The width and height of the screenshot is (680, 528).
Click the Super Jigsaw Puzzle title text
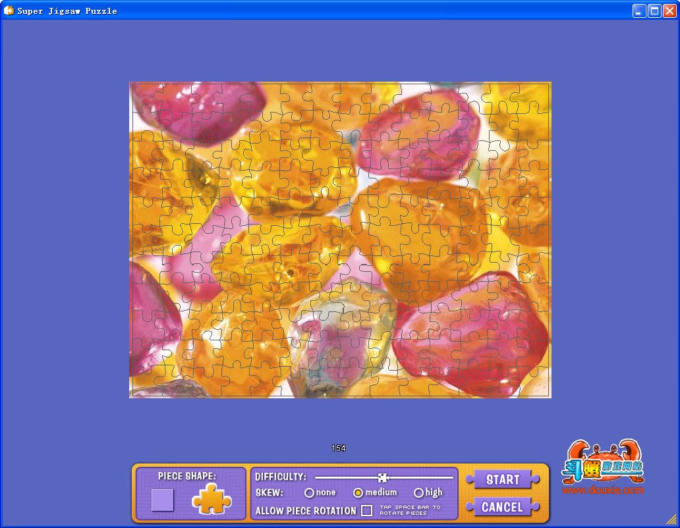click(67, 11)
